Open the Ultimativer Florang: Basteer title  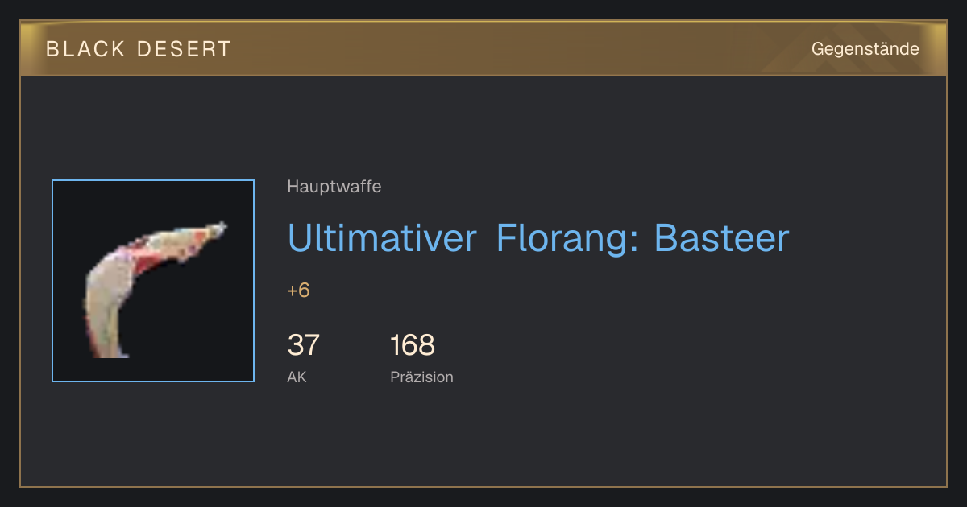(x=538, y=238)
